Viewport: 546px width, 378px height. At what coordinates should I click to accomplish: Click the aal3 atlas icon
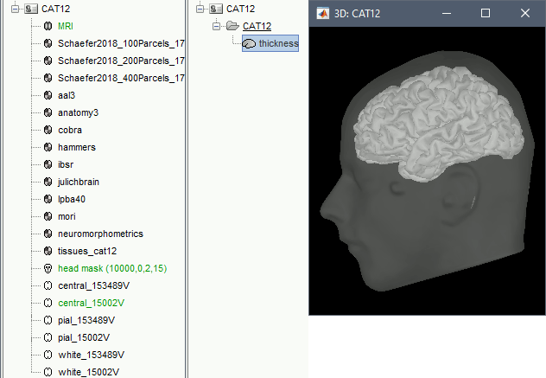[48, 95]
